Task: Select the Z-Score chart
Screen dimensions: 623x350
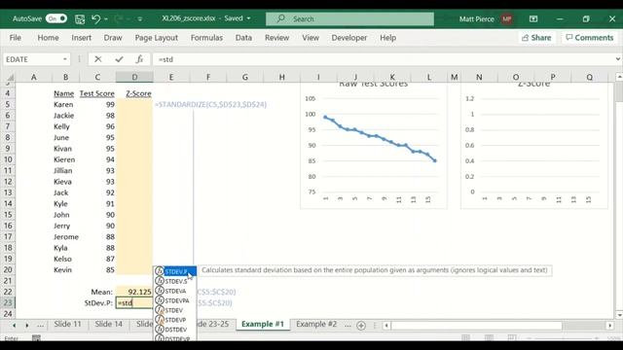Action: click(x=534, y=145)
